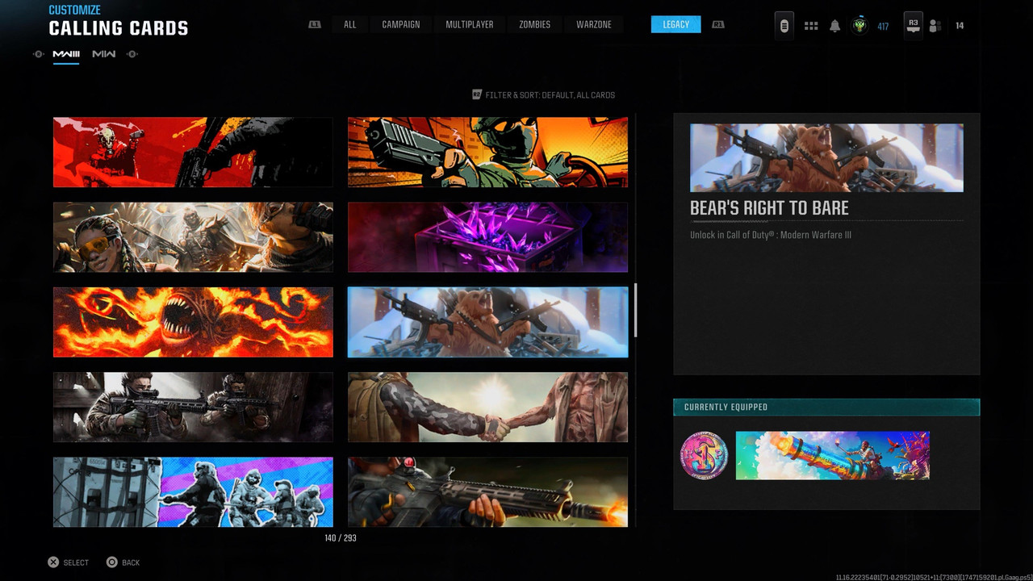The height and width of the screenshot is (581, 1033).
Task: Open the ZOMBIES category tab
Action: [x=534, y=24]
